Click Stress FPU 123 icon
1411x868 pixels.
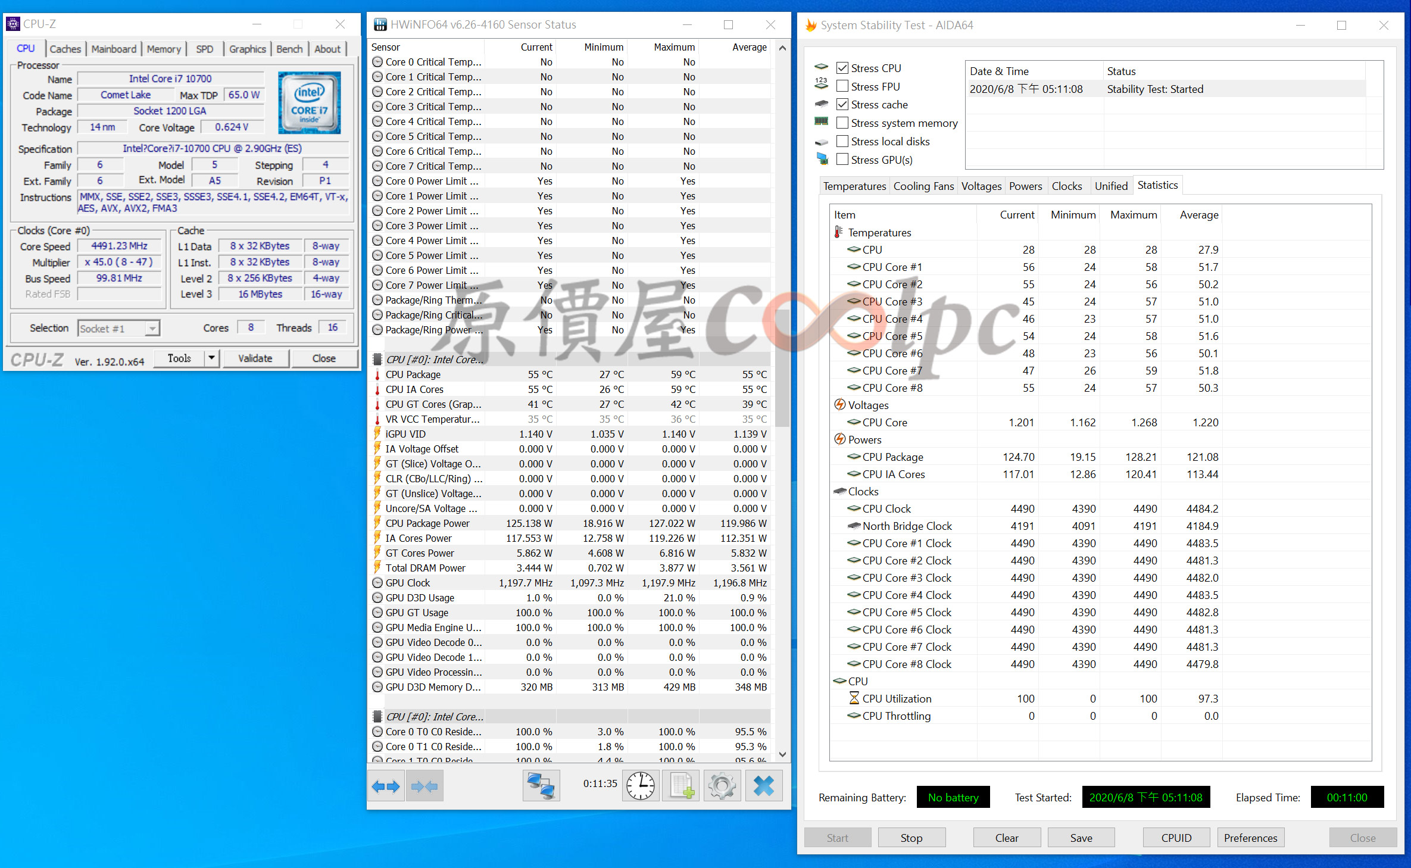pyautogui.click(x=822, y=83)
